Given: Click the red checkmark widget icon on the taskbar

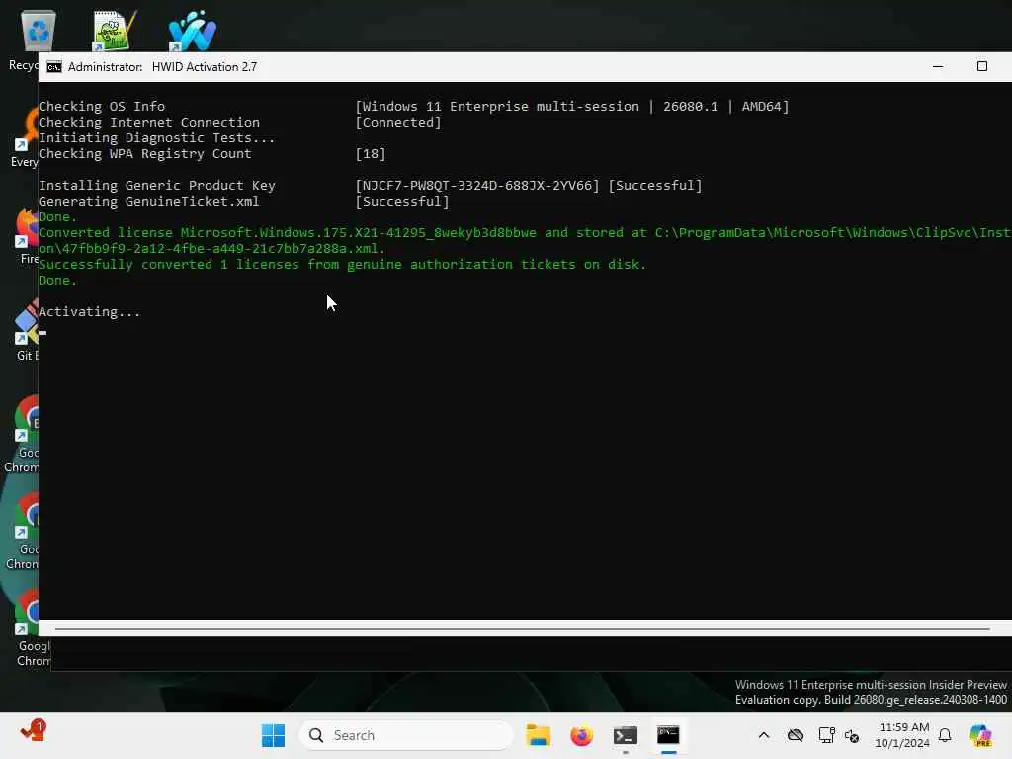Looking at the screenshot, I should pos(34,731).
